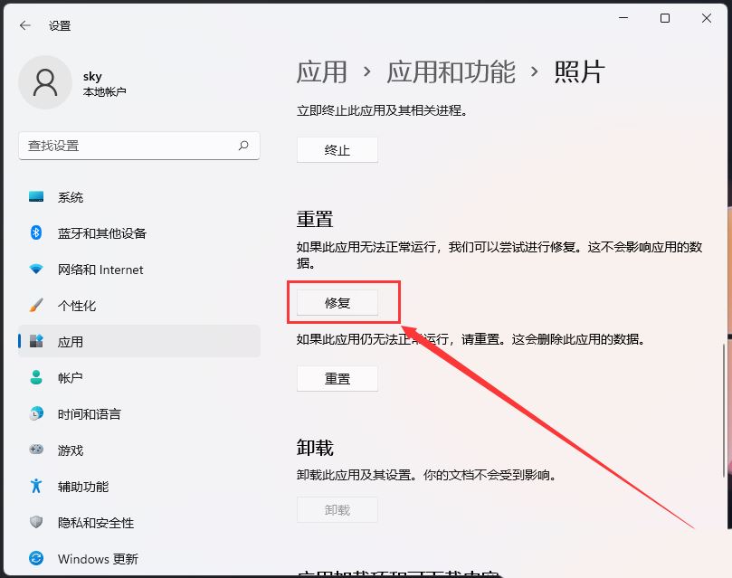Click the 重置 section heading
This screenshot has height=578, width=732.
pos(315,219)
